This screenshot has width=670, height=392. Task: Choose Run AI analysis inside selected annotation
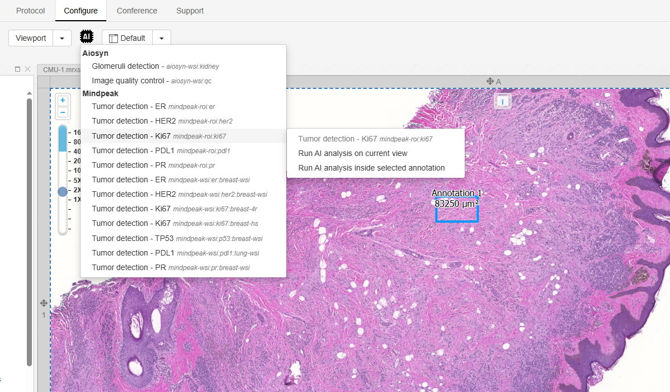[371, 168]
